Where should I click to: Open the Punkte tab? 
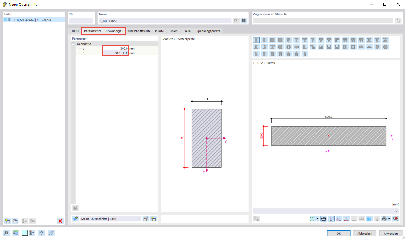pyautogui.click(x=159, y=31)
